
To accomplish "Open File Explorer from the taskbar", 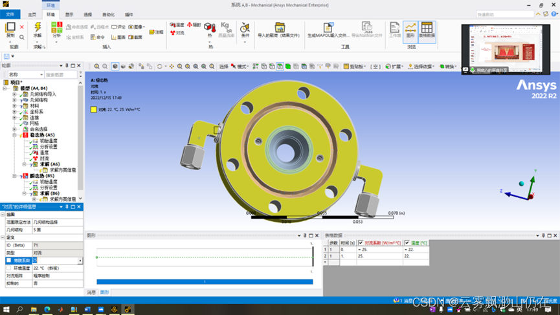I will coord(34,309).
